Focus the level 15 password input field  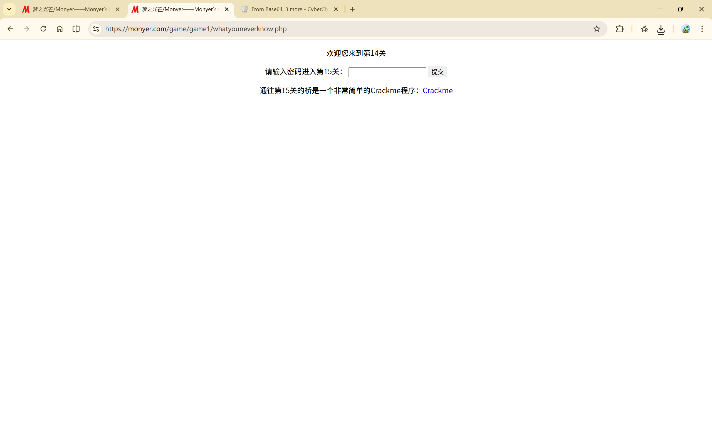387,72
